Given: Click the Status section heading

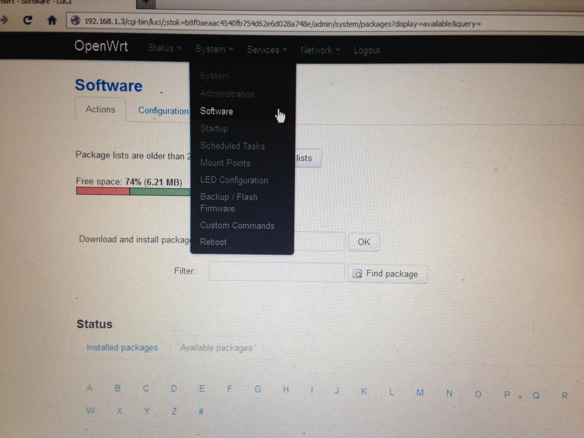Looking at the screenshot, I should click(x=94, y=324).
